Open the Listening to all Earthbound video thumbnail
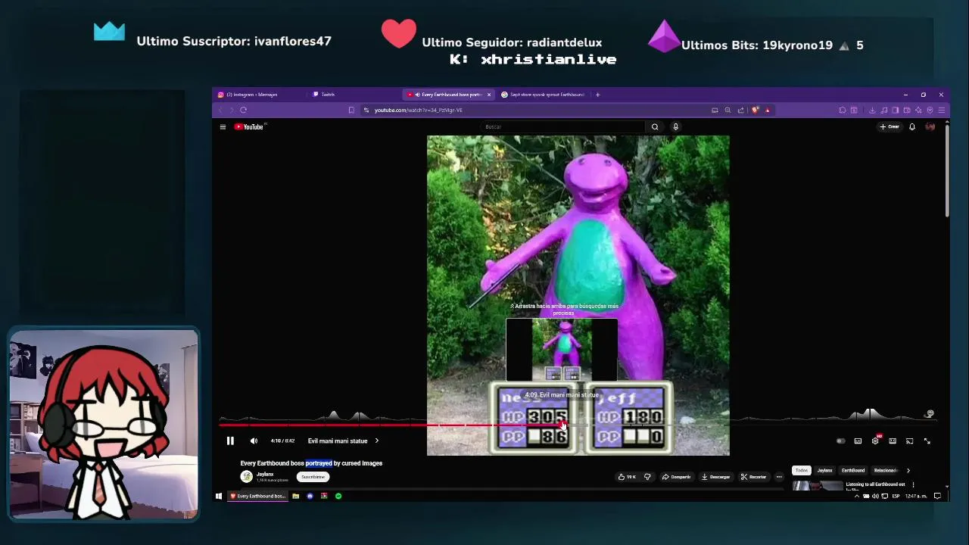This screenshot has width=969, height=545. 818,485
